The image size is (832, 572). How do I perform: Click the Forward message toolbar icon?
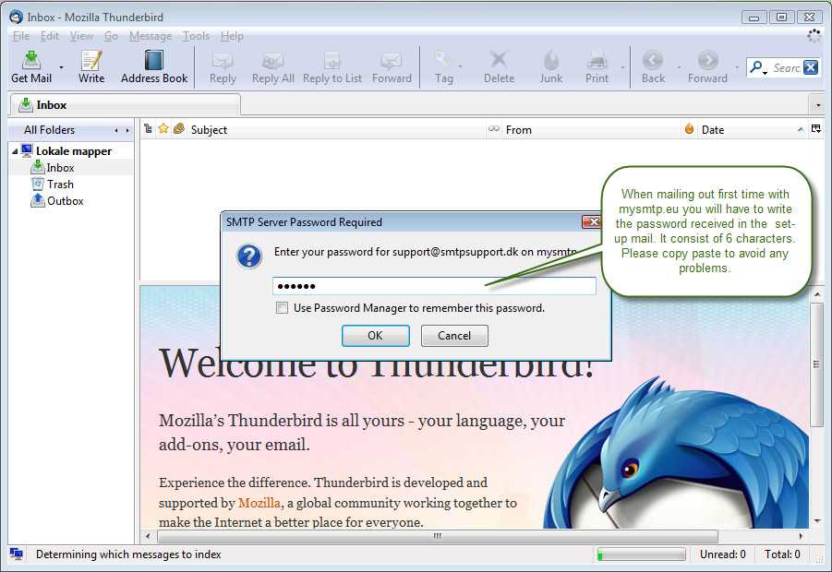[392, 61]
